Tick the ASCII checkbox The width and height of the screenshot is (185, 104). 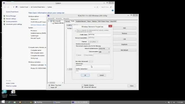[x=77, y=55]
